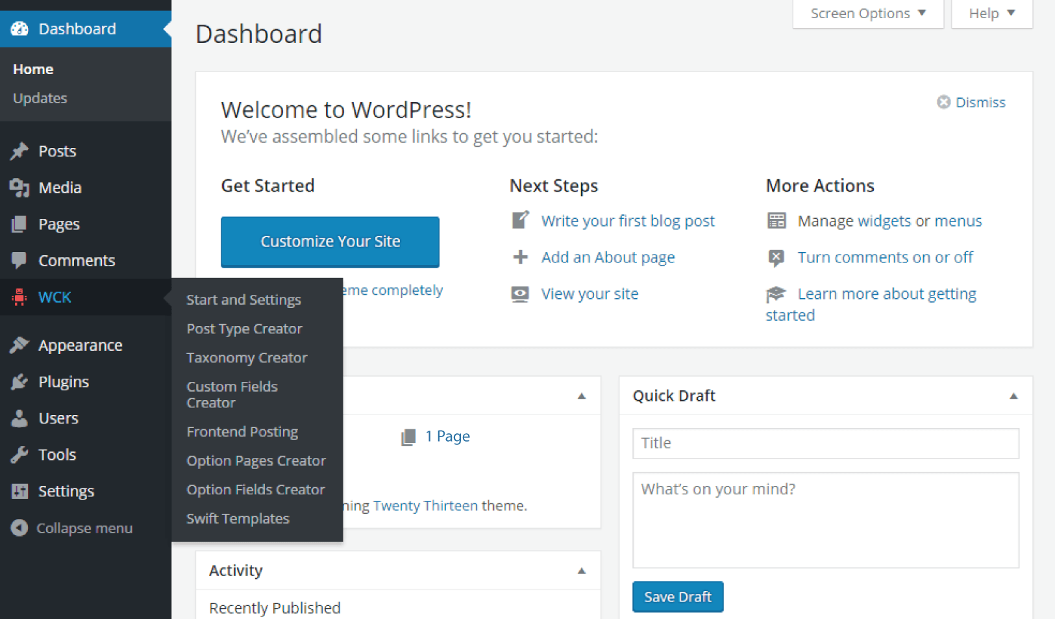The image size is (1055, 619).
Task: Click the Dashboard gauge icon
Action: pyautogui.click(x=19, y=29)
